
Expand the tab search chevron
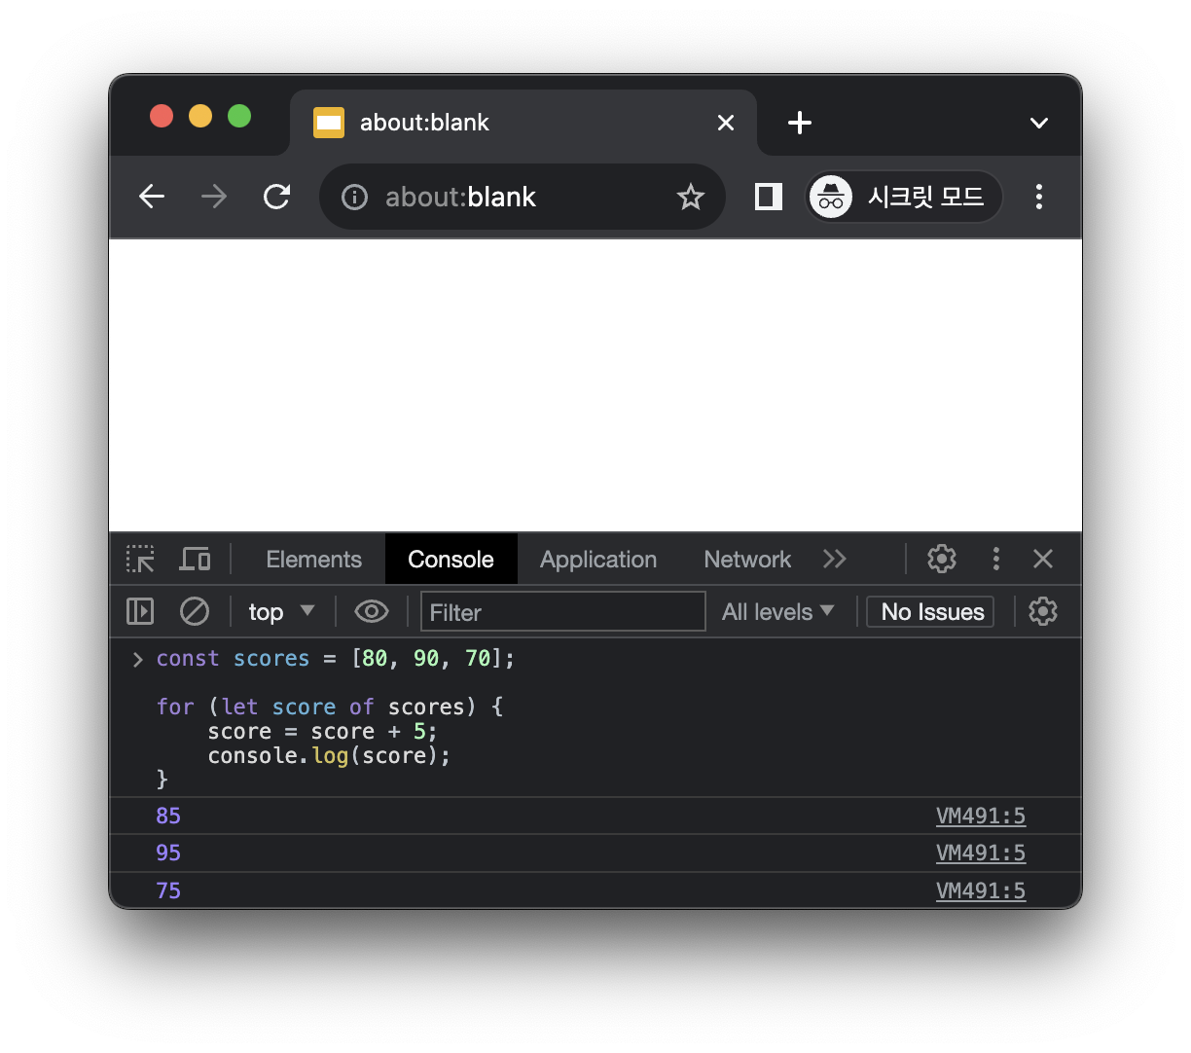1039,123
